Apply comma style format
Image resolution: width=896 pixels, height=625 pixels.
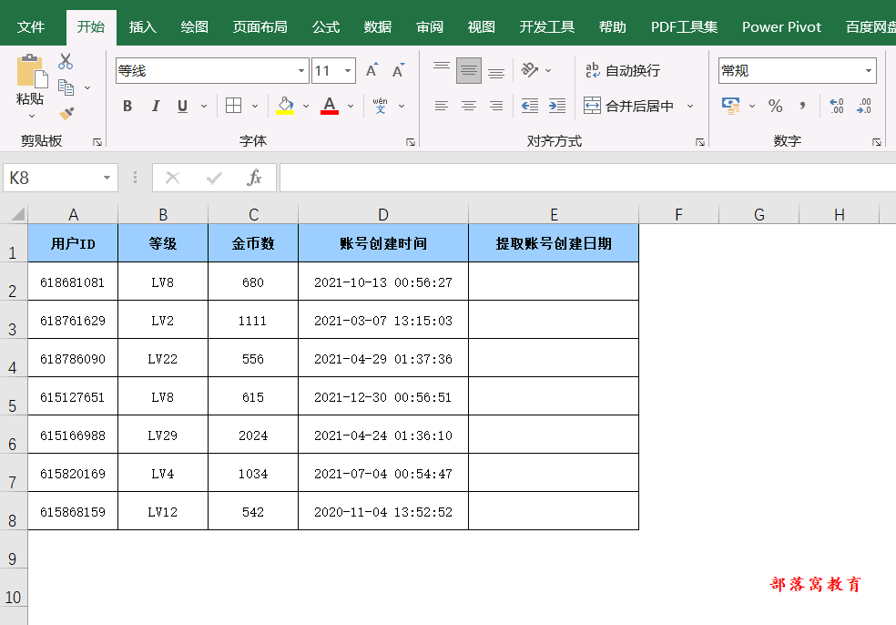point(803,106)
